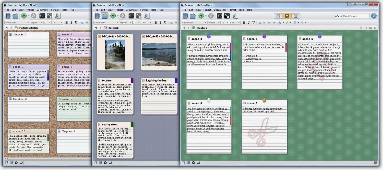This screenshot has height=170, width=383.
Task: Click the green Add button in the Research window
Action: tap(113, 16)
